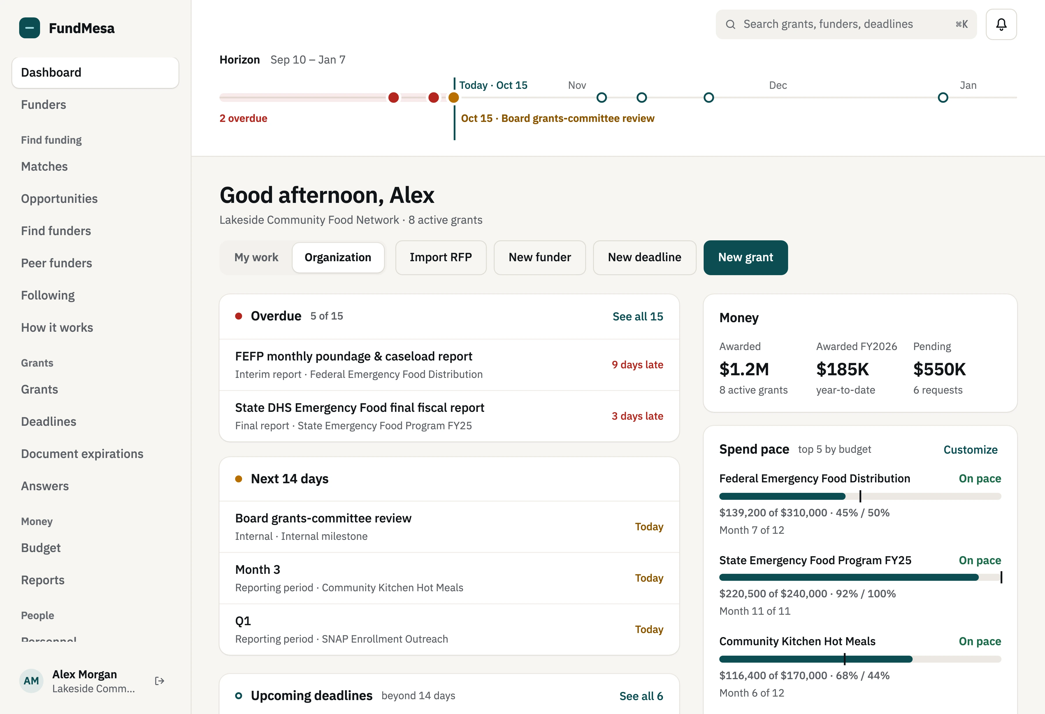Open FEFP monthly poundage & caseload report
The image size is (1045, 714).
[449, 365]
